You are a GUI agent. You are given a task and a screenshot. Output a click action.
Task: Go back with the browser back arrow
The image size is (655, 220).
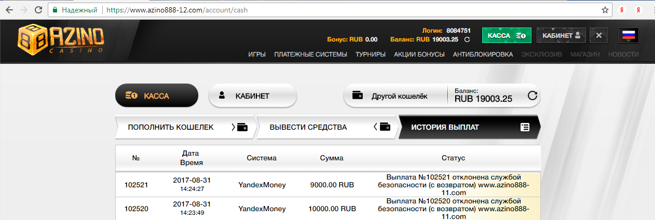coord(9,9)
